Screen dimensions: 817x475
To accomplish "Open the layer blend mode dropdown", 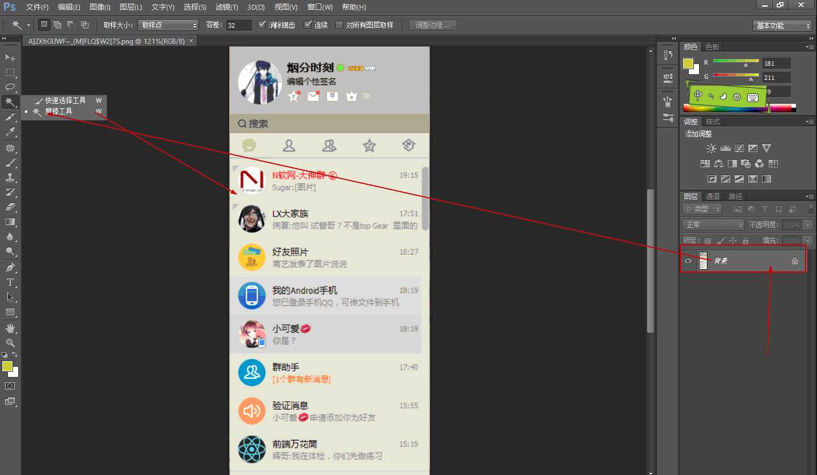I will click(x=713, y=225).
